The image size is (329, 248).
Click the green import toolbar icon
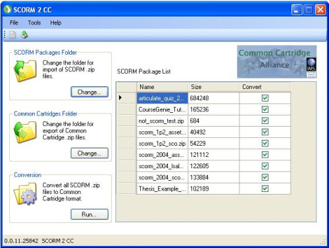click(x=24, y=34)
